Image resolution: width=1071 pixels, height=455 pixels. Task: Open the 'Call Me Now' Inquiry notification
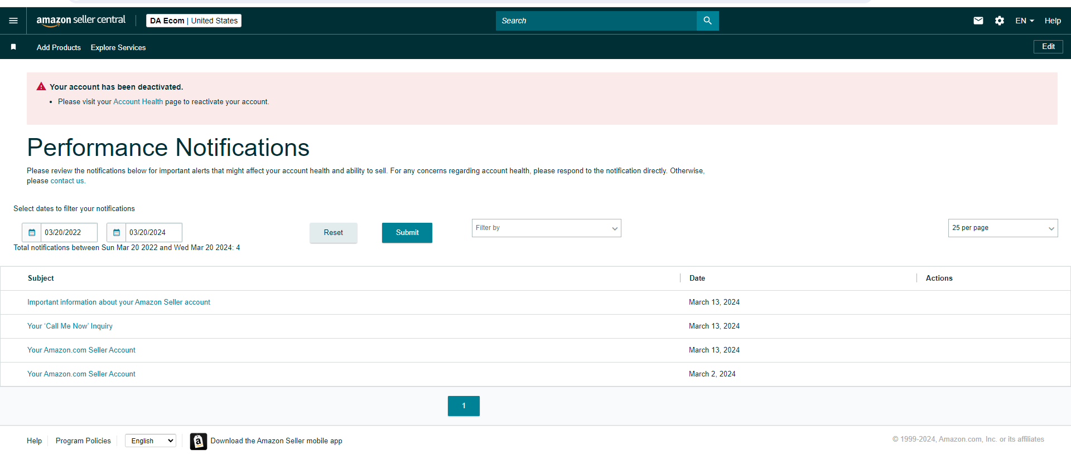(x=70, y=326)
